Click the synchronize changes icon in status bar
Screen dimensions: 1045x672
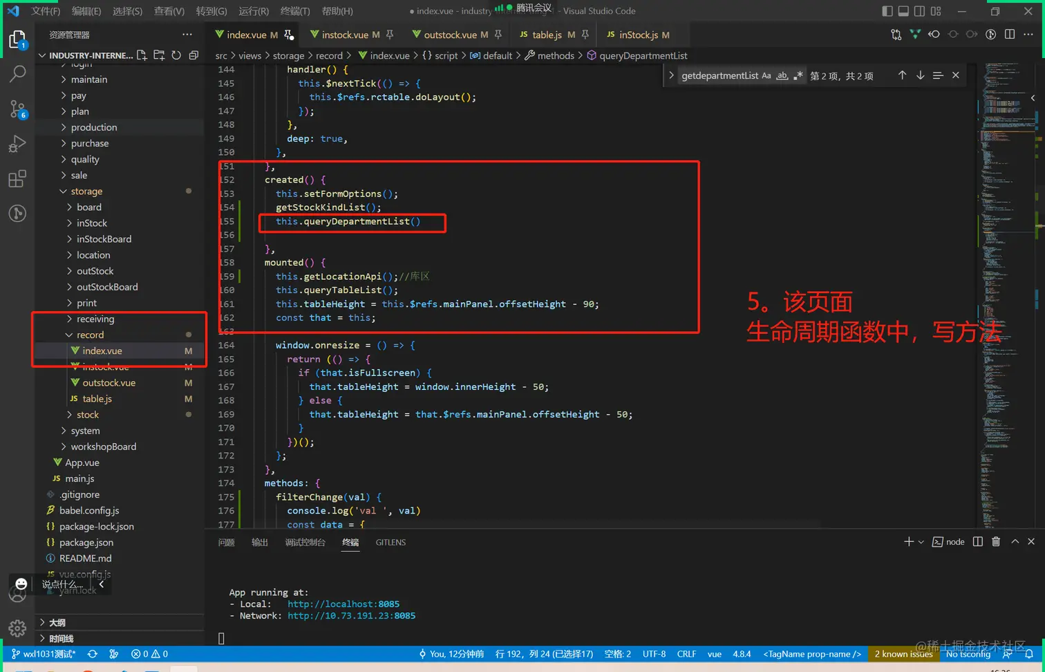pos(93,654)
